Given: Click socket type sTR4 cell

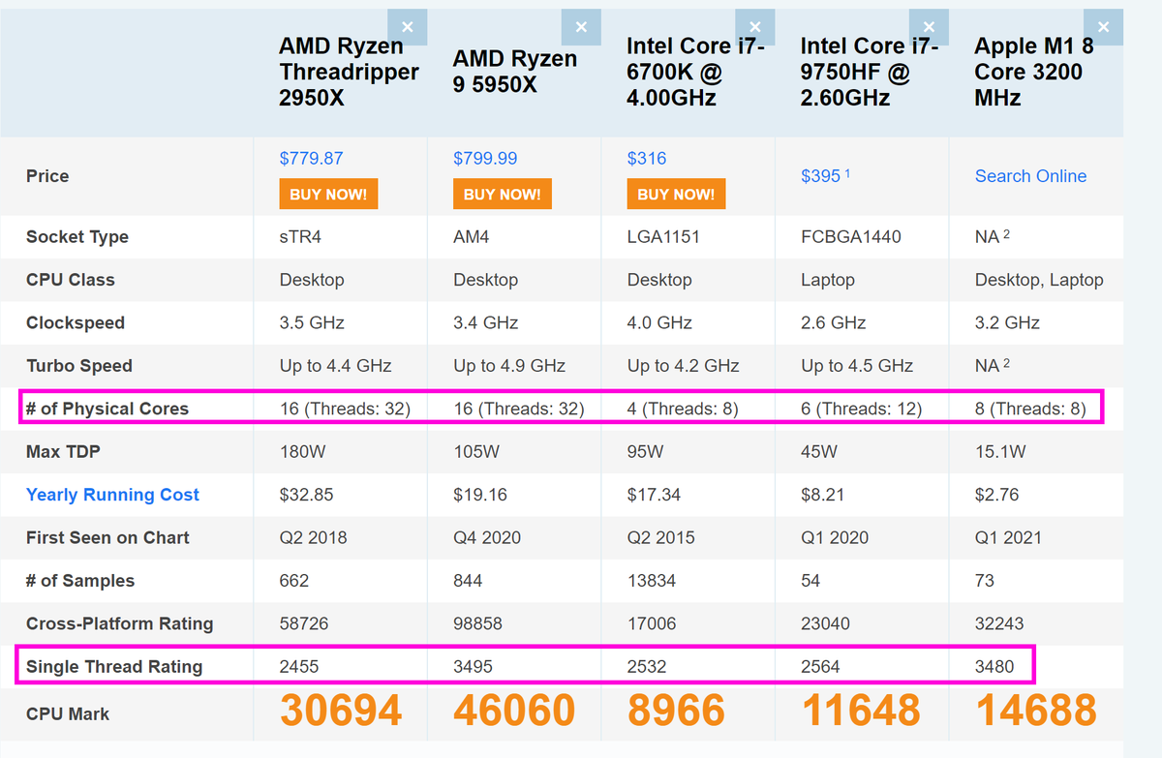Looking at the screenshot, I should pos(300,237).
